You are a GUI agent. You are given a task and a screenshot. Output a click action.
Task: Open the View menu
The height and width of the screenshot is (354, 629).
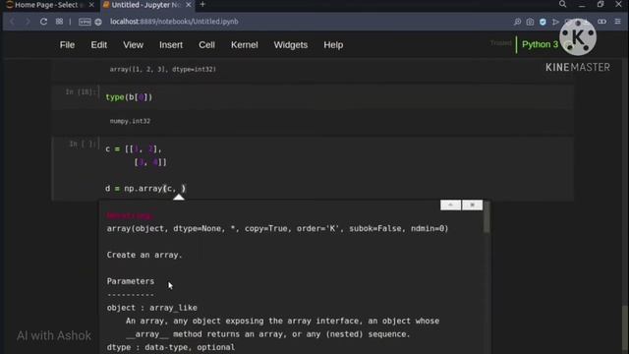coord(134,45)
